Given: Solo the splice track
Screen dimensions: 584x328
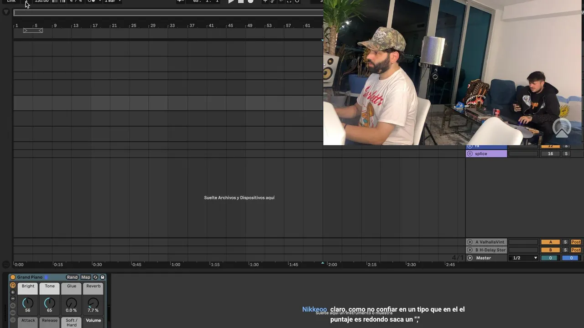Looking at the screenshot, I should click(x=566, y=154).
